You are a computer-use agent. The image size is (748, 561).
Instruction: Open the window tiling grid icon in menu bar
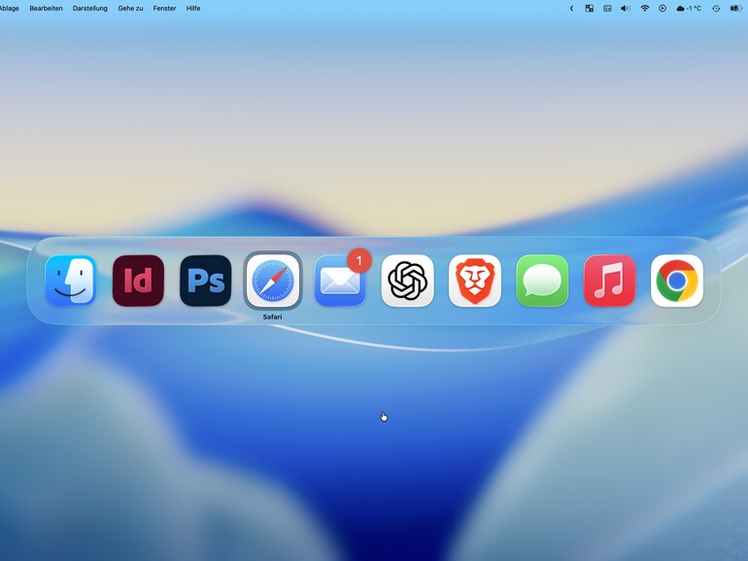[590, 8]
